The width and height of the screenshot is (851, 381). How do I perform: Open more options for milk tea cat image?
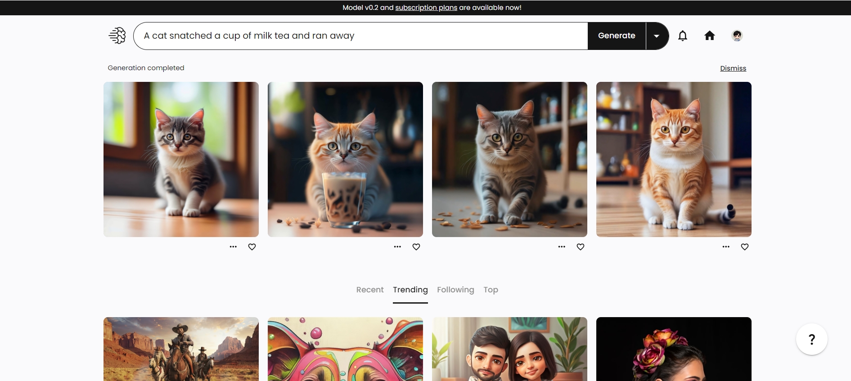click(x=397, y=247)
